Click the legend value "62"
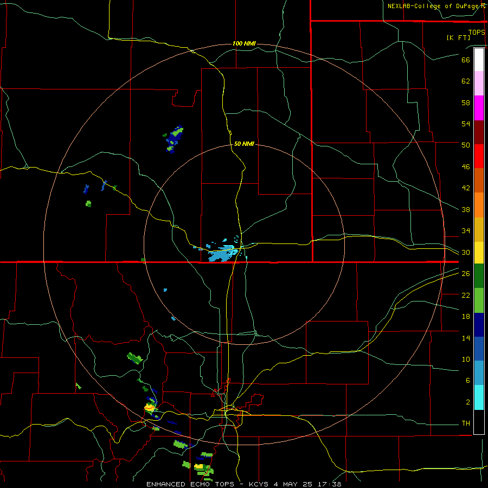488x488 pixels. tap(466, 81)
